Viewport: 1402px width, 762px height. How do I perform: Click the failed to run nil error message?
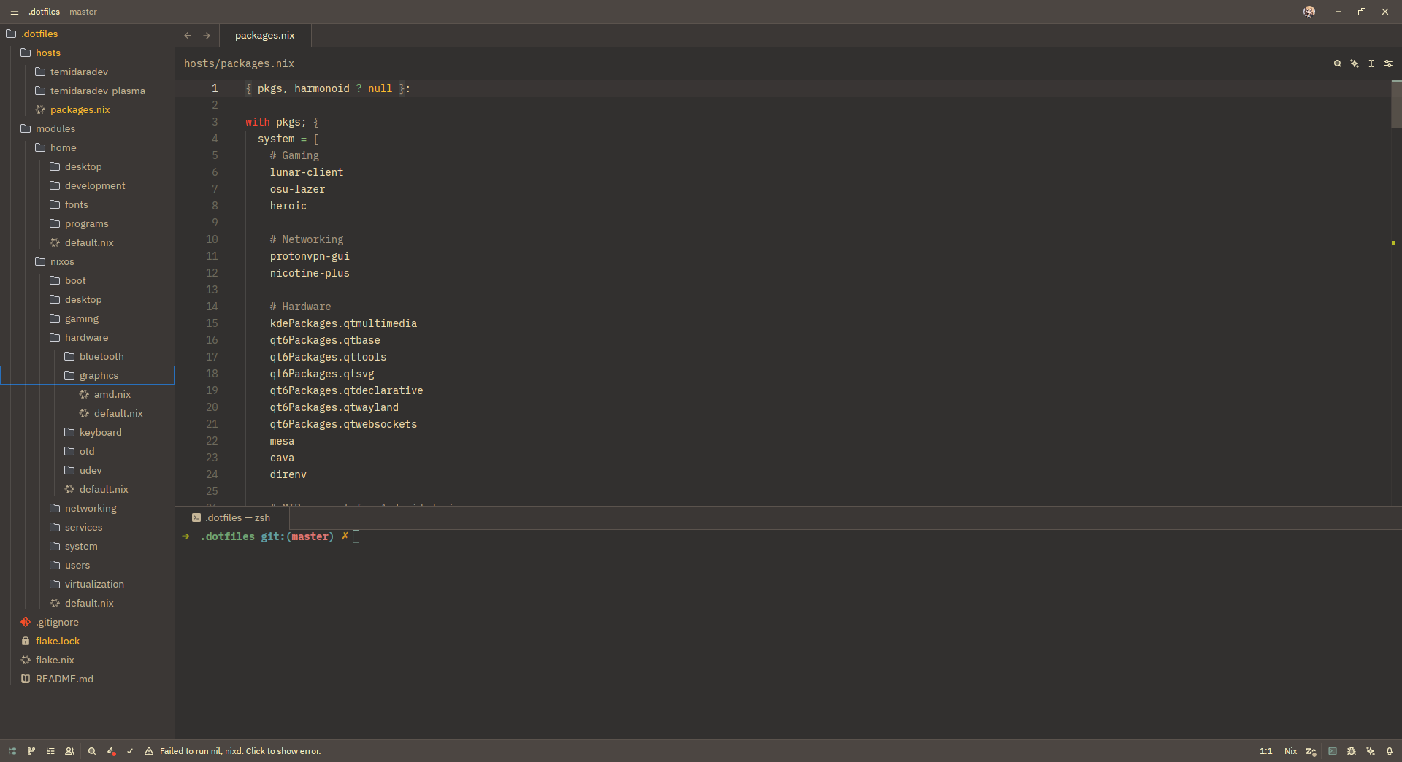coord(240,751)
